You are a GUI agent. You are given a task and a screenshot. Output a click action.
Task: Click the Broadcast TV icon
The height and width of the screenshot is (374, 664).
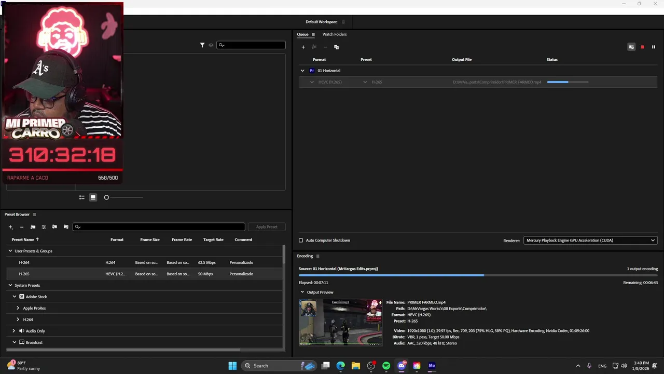pos(22,342)
